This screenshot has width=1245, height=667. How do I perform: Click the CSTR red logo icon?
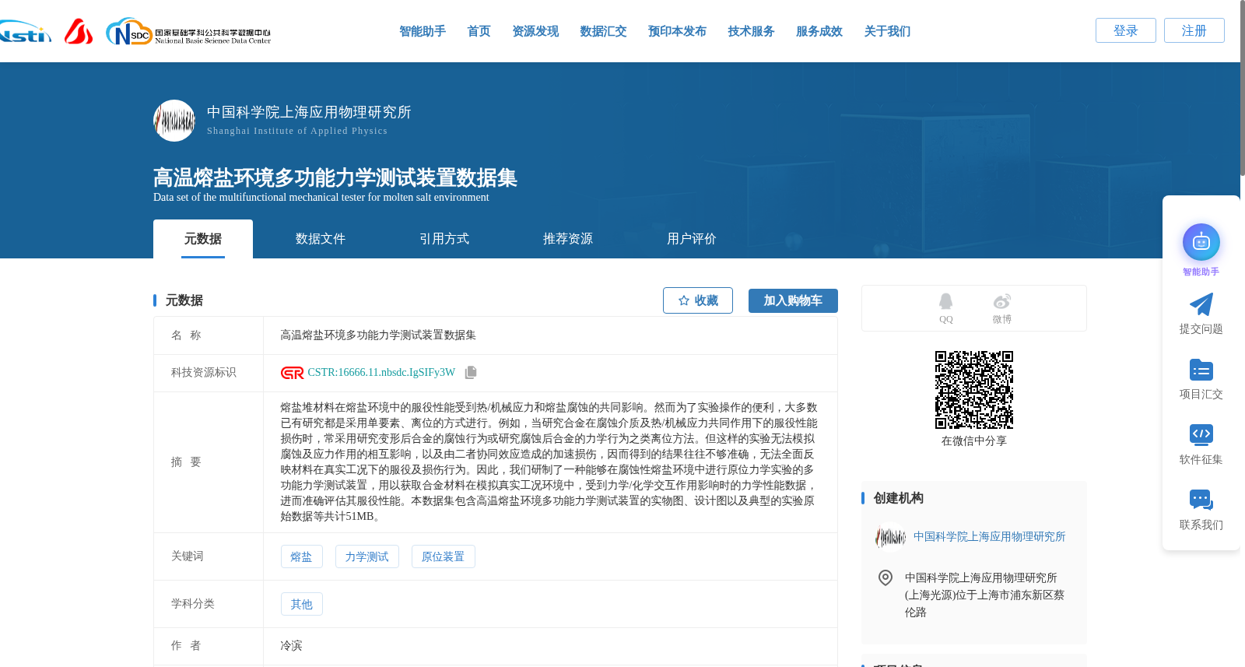pos(292,373)
